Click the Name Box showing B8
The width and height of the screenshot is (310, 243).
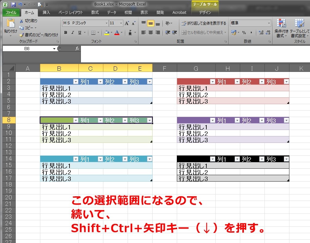(28, 49)
